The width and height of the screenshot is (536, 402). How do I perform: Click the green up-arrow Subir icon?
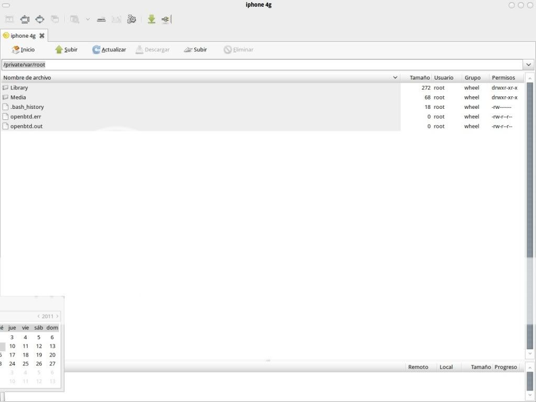point(59,50)
